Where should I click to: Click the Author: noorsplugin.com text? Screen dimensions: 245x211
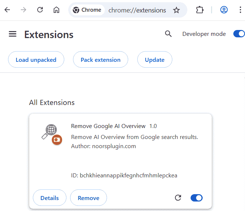(103, 146)
